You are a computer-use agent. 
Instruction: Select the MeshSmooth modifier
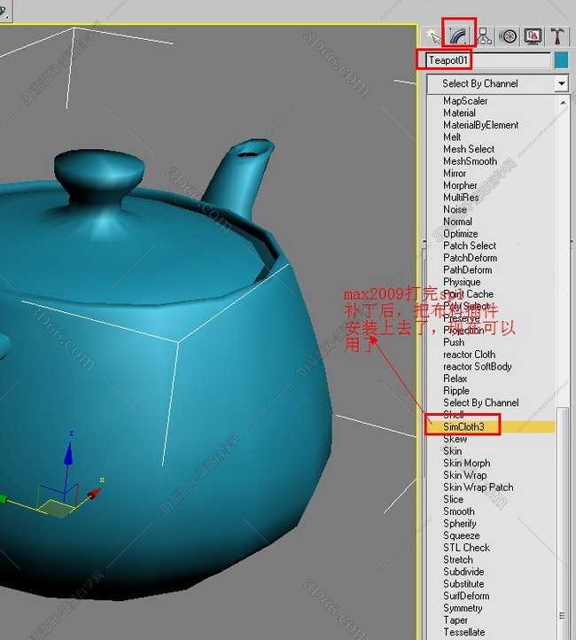click(x=470, y=161)
